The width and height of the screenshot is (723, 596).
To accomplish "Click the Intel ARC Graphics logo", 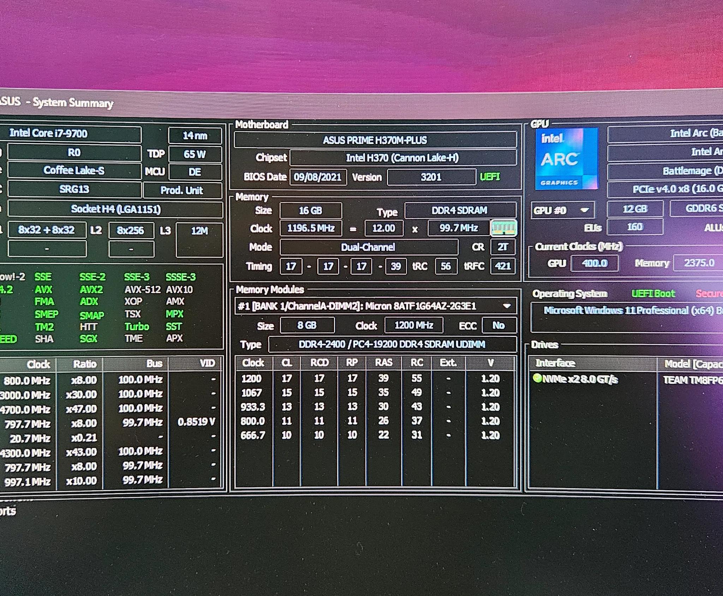I will 566,159.
